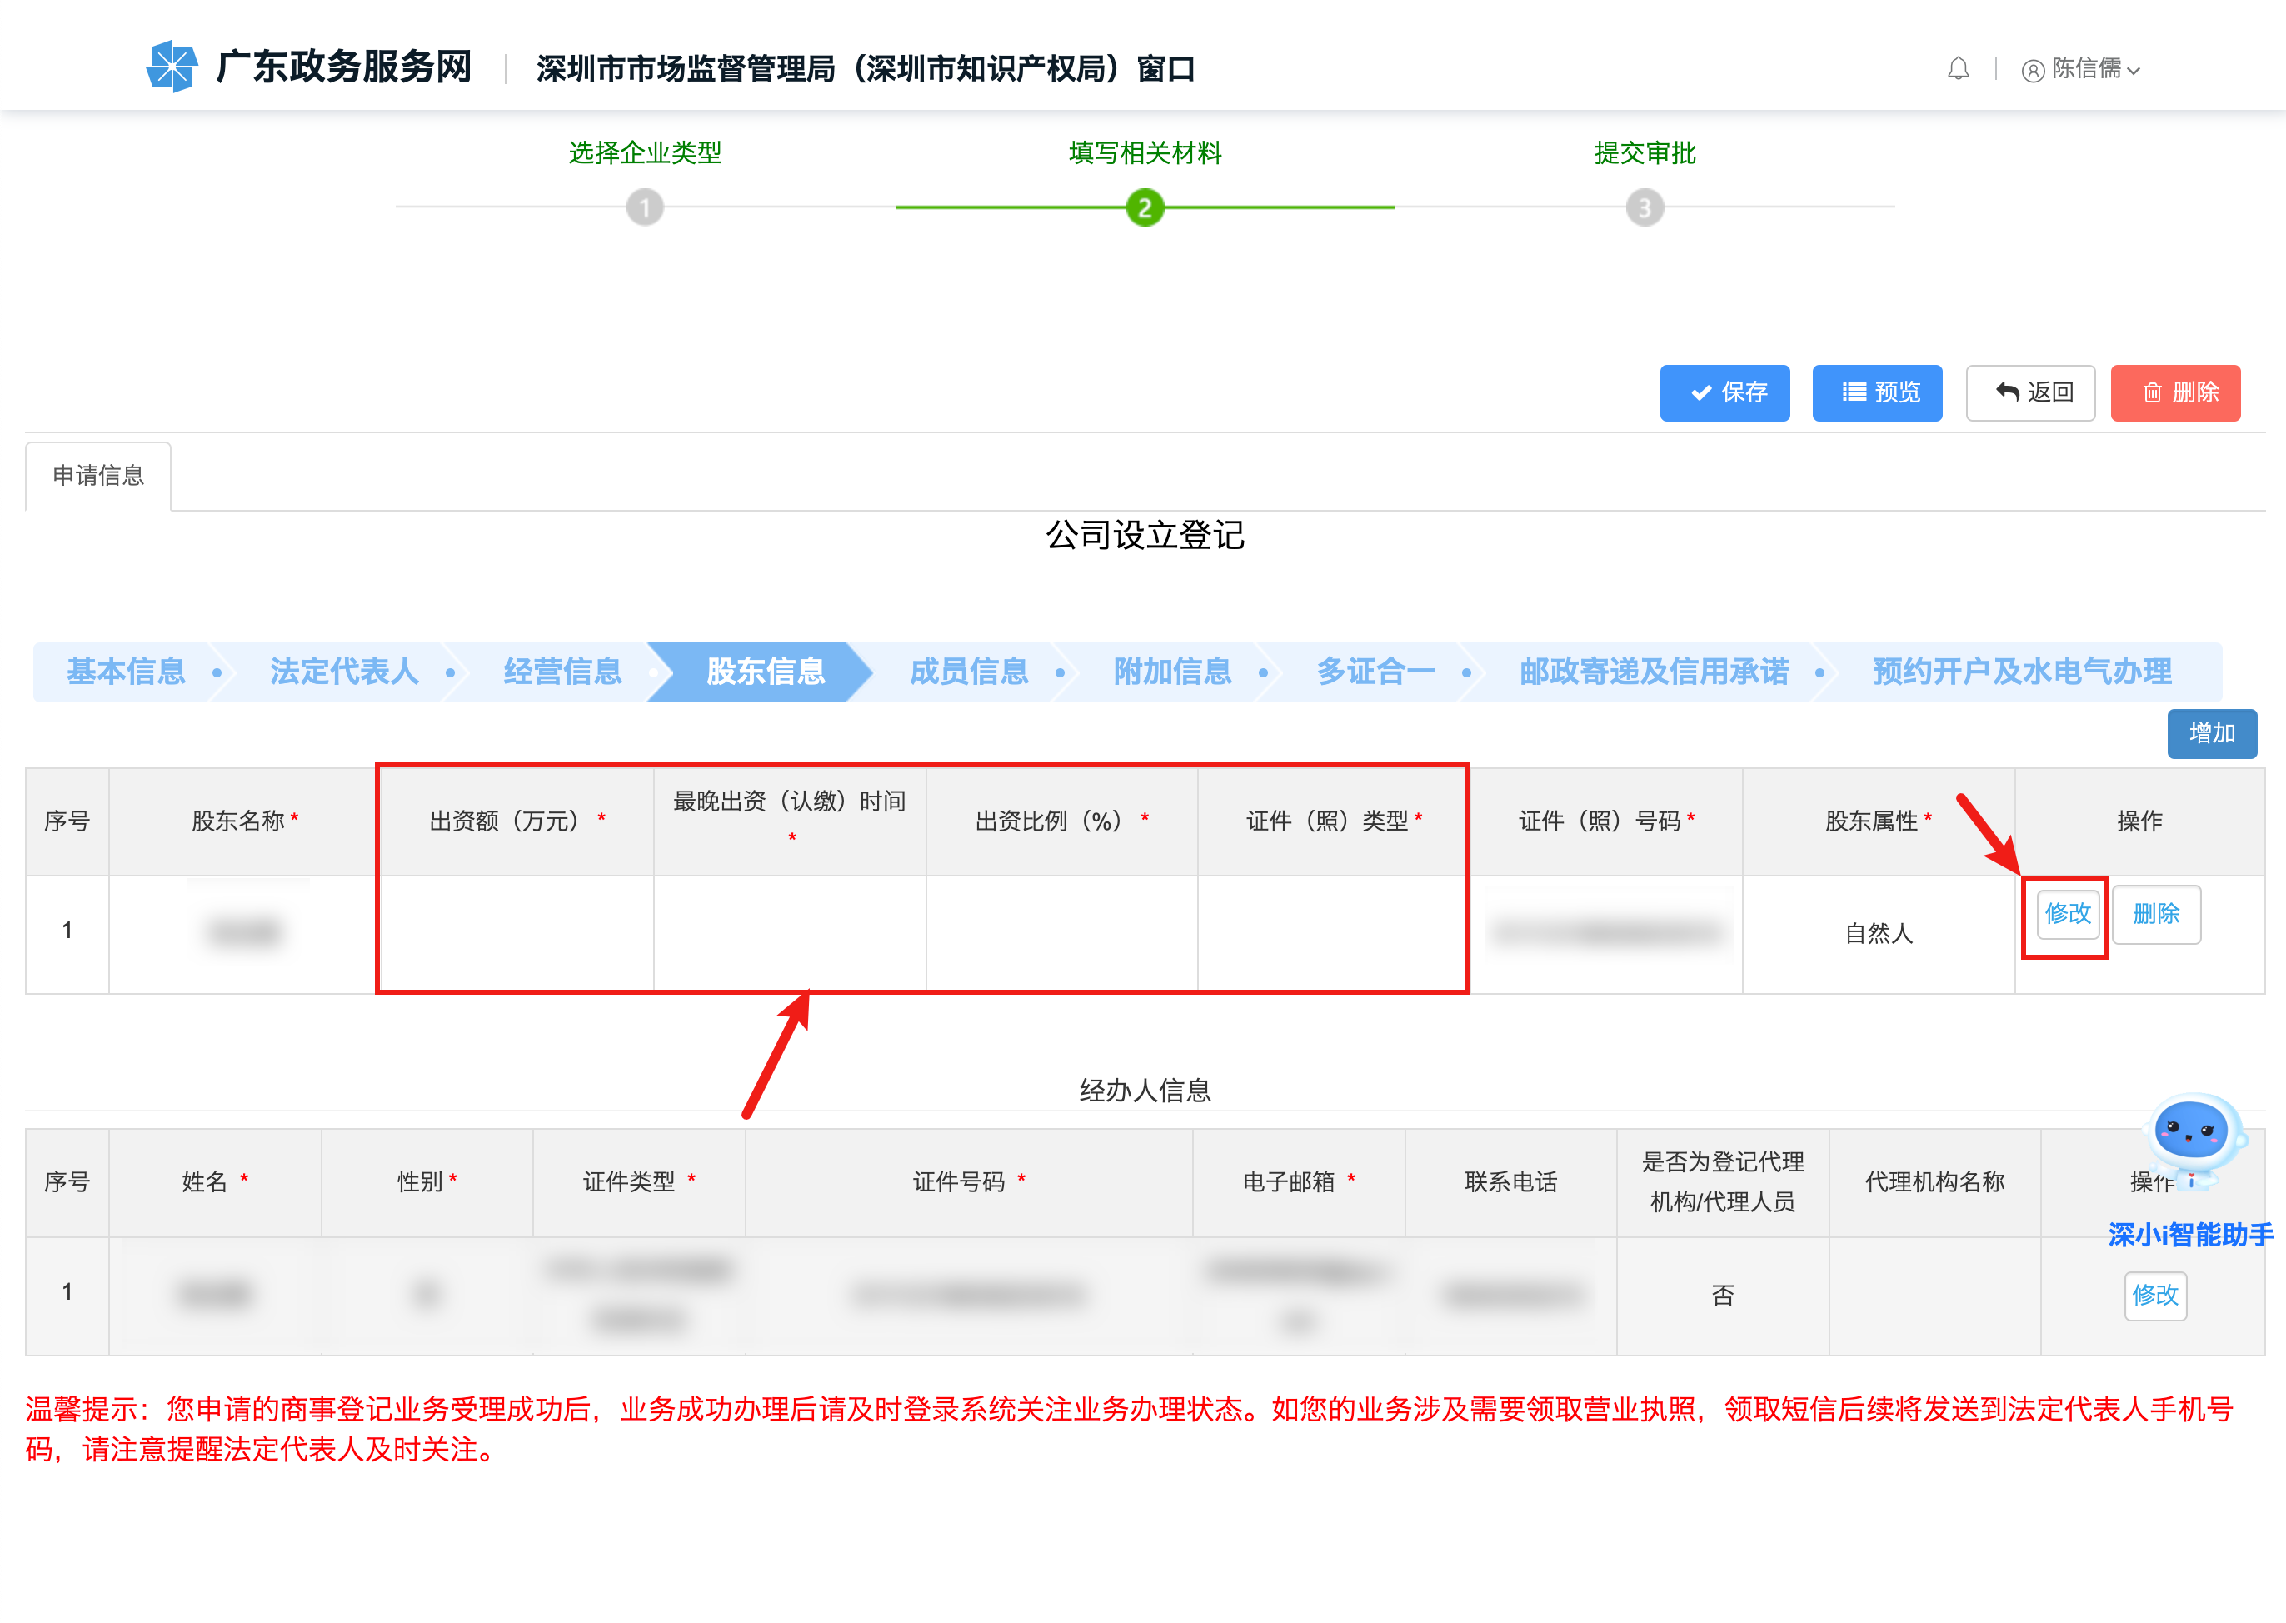Image resolution: width=2286 pixels, height=1623 pixels.
Task: Switch to the 法定代表人 section tab
Action: click(344, 672)
